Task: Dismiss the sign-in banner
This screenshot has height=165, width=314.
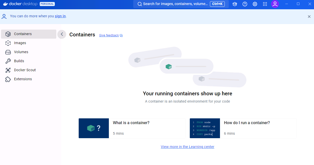Action: (x=309, y=17)
